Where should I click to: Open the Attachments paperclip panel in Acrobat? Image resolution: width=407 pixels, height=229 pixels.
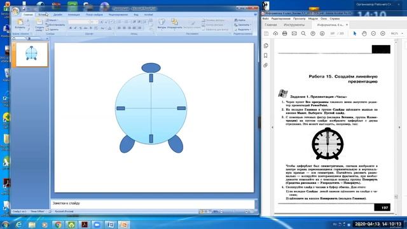(x=266, y=65)
